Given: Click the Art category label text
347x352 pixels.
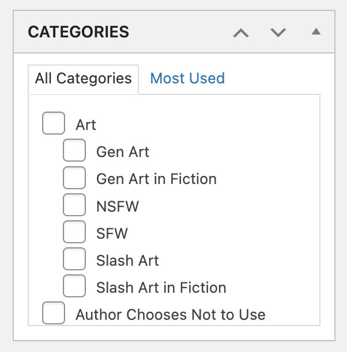Looking at the screenshot, I should pyautogui.click(x=86, y=125).
